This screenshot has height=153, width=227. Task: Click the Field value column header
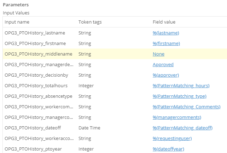pos(164,22)
